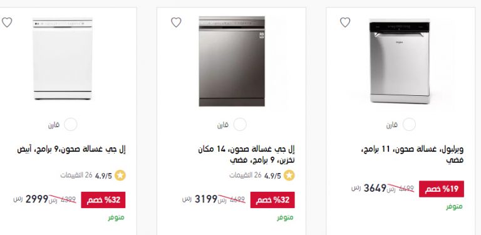
Task: Click the 32% discount badge on white LG
Action: [103, 200]
